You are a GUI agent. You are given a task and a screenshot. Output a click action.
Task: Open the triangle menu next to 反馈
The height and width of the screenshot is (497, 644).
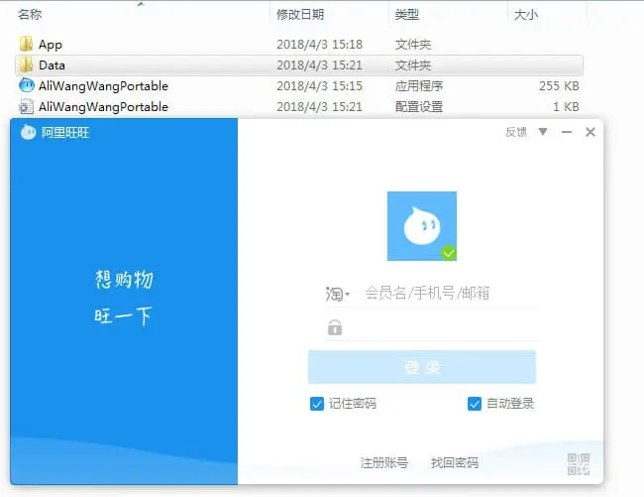point(543,132)
